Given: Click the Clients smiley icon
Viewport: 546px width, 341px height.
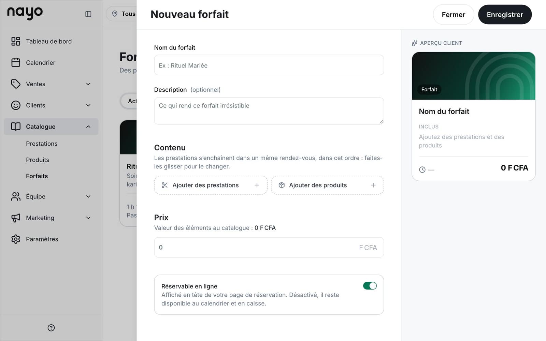Looking at the screenshot, I should click(x=16, y=105).
